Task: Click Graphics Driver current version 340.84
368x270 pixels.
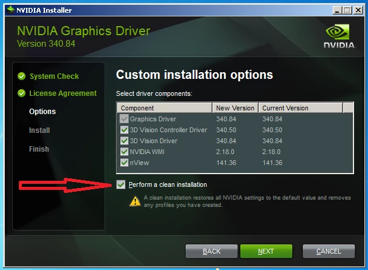Action: (272, 119)
